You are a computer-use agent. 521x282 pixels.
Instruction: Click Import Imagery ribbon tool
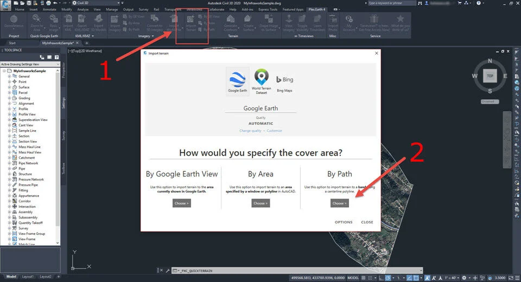pyautogui.click(x=115, y=23)
